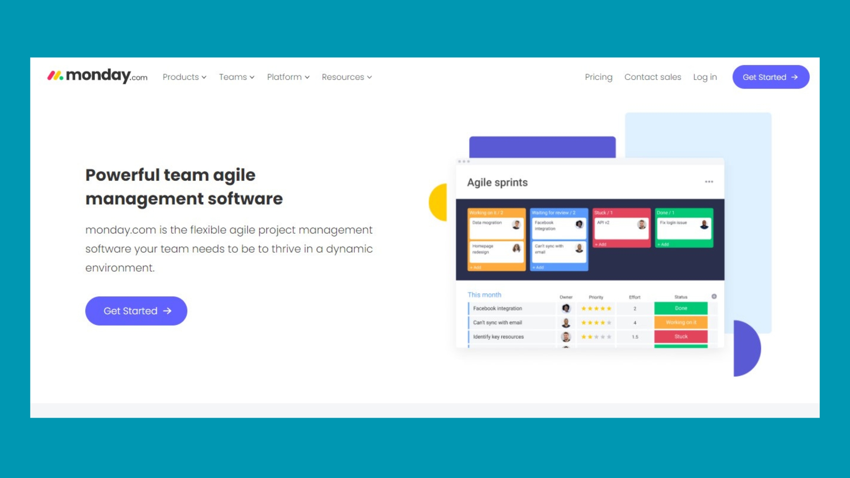Click star rating for Facebook integration row
Image resolution: width=850 pixels, height=478 pixels.
(596, 308)
